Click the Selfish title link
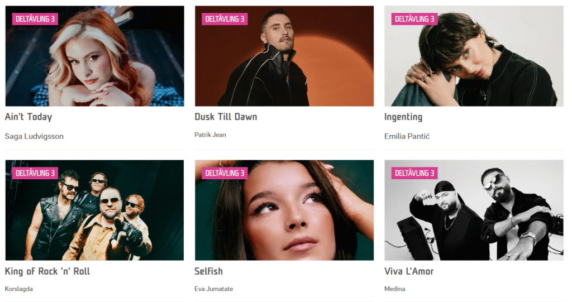The width and height of the screenshot is (572, 302). click(208, 271)
